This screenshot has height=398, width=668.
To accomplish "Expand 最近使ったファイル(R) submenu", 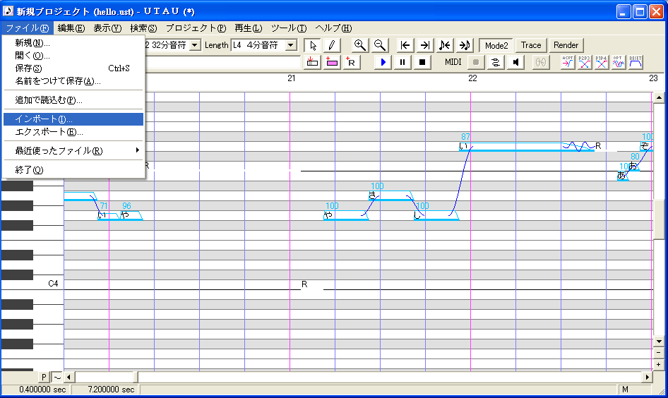I will (73, 151).
